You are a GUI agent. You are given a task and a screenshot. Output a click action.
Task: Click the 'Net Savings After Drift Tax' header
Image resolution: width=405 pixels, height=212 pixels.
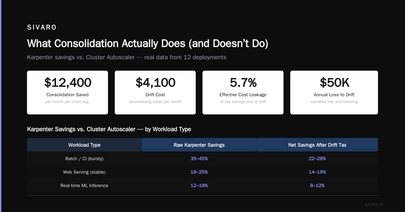coord(317,145)
